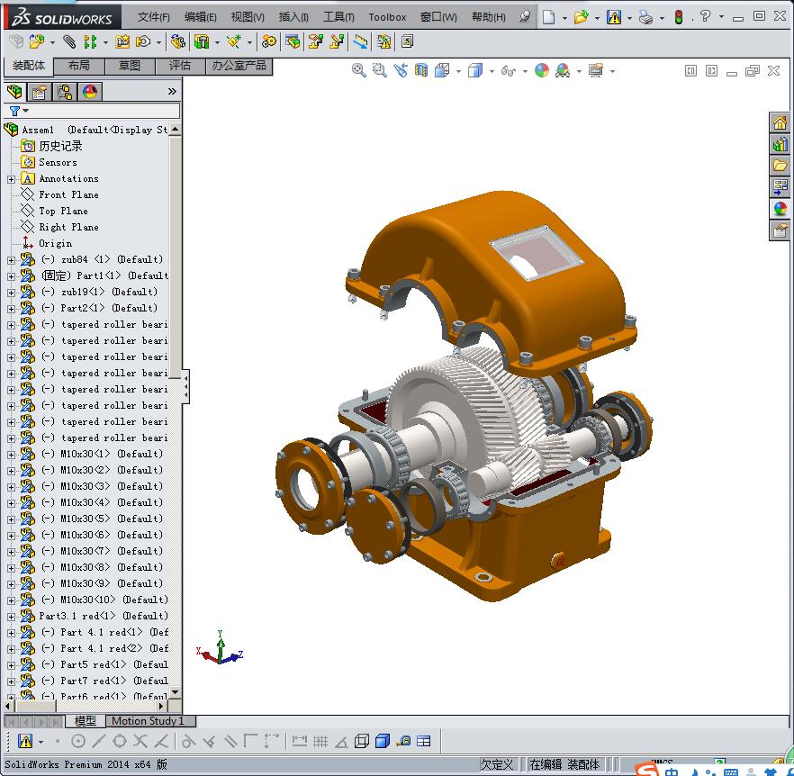Open the View Orientation dropdown arrow
The height and width of the screenshot is (776, 794).
pyautogui.click(x=459, y=71)
